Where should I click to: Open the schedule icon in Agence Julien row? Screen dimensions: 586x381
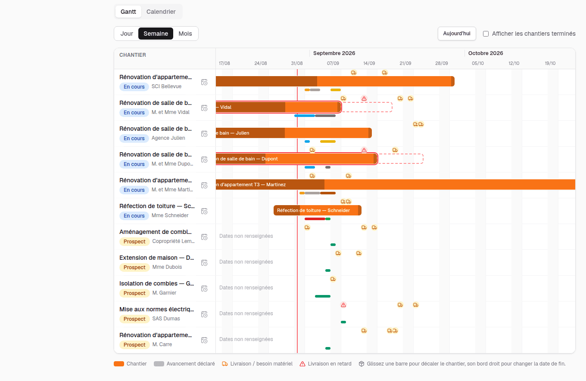coord(205,134)
